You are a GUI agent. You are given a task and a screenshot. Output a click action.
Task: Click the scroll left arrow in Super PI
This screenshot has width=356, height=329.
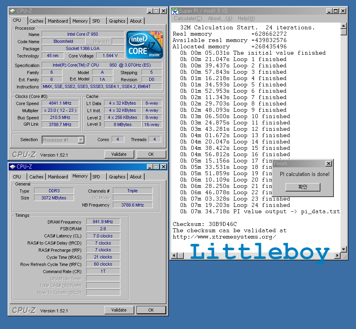click(174, 256)
